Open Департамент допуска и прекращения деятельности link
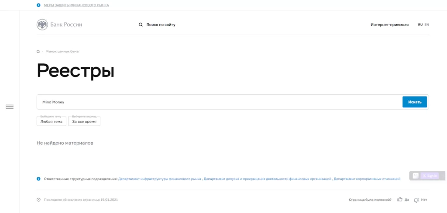The height and width of the screenshot is (213, 447). [268, 179]
